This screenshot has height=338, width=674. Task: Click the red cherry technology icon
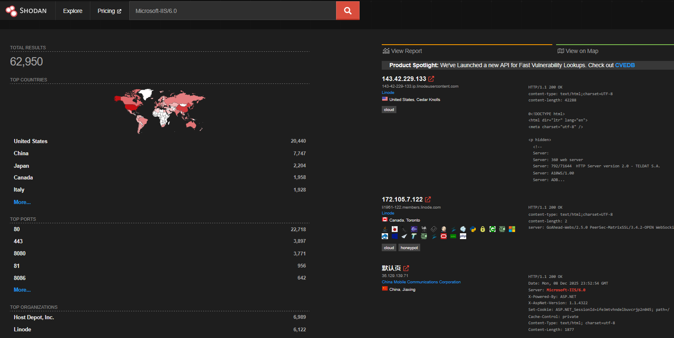pyautogui.click(x=395, y=229)
